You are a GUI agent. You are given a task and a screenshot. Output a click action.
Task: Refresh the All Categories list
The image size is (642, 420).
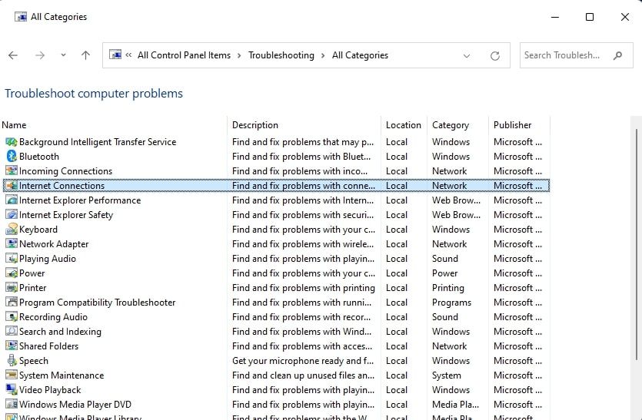point(495,55)
